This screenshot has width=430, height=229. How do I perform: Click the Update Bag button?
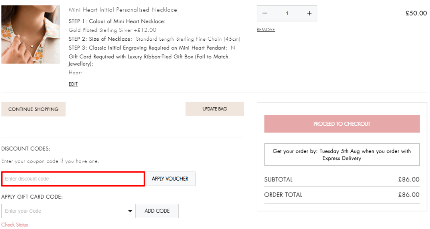(x=215, y=109)
